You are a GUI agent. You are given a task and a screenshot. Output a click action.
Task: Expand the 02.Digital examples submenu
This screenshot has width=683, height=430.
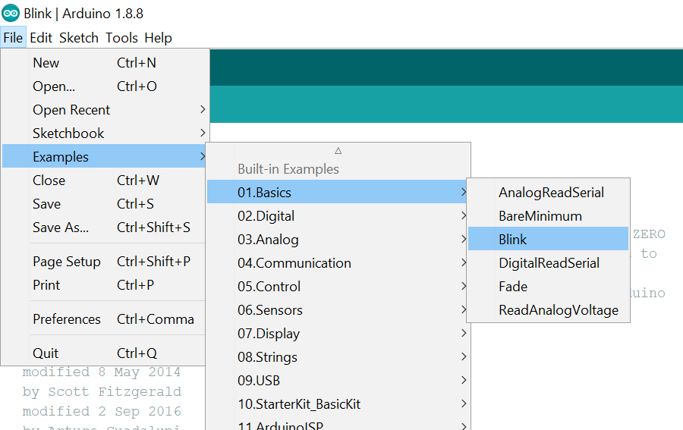[x=266, y=216]
